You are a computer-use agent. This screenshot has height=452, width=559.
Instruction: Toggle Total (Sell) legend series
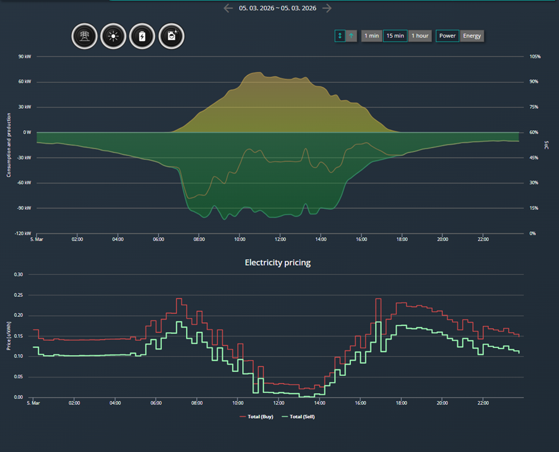[299, 416]
